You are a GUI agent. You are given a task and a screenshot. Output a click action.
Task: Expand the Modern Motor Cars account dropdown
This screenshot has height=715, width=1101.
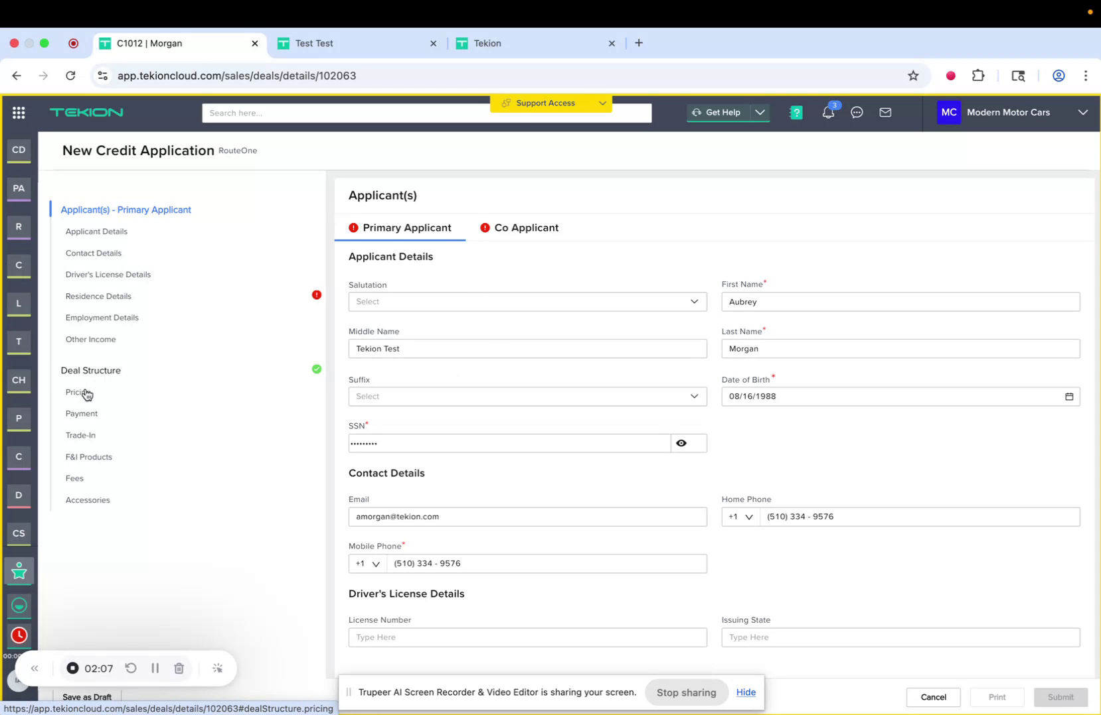point(1082,113)
